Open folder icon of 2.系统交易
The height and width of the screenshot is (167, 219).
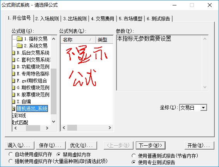(19, 46)
